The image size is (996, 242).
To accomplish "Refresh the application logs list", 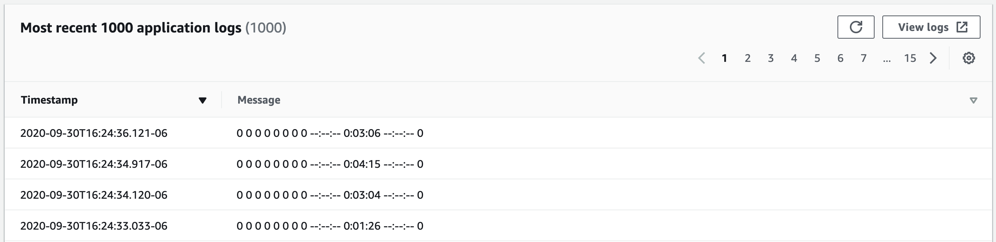I will (856, 27).
